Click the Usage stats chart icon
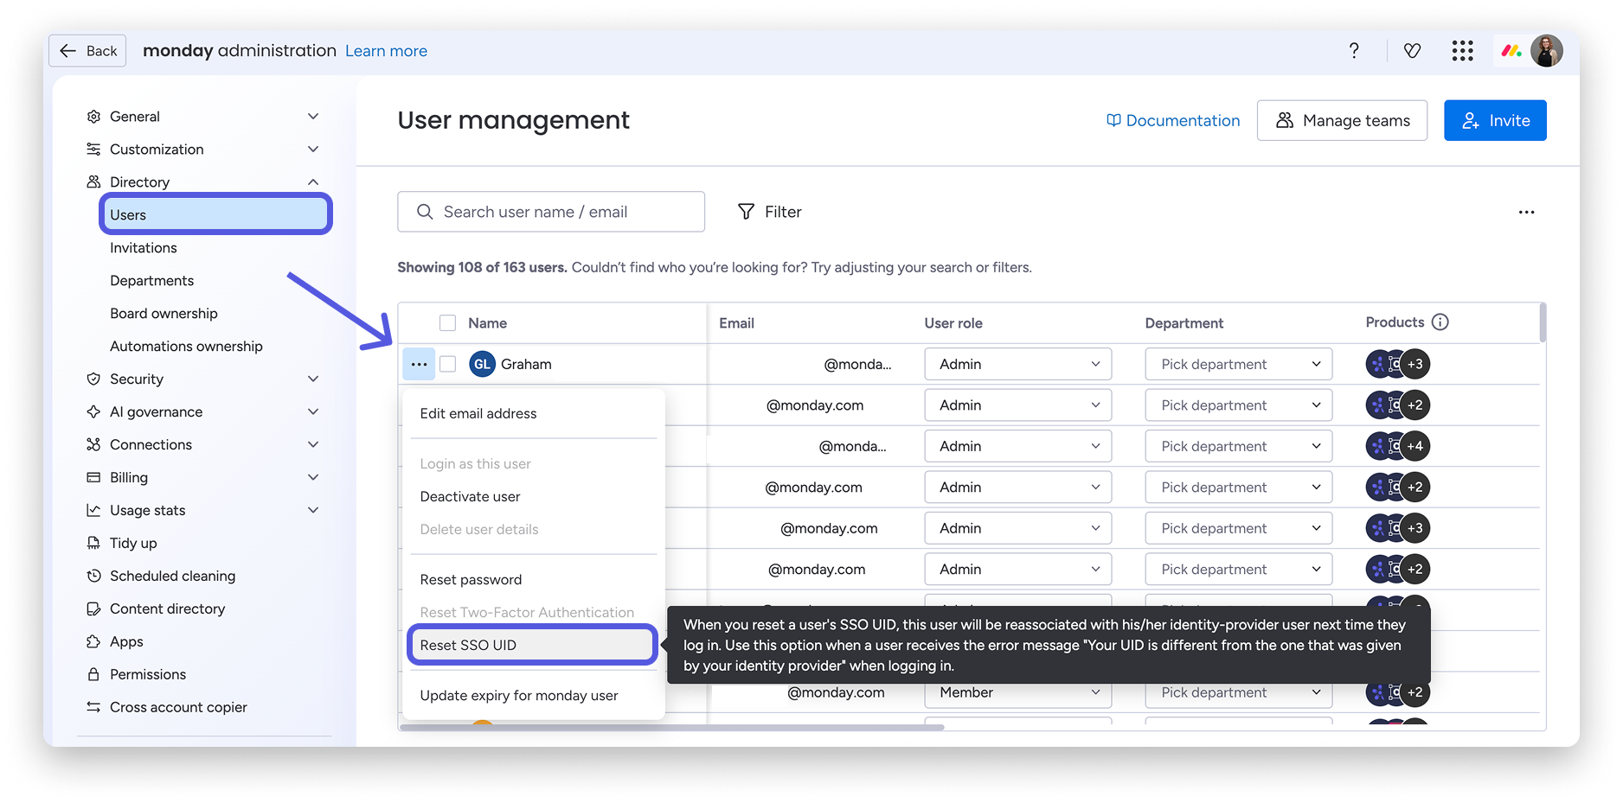Screen dimensions: 1623x803 point(93,511)
